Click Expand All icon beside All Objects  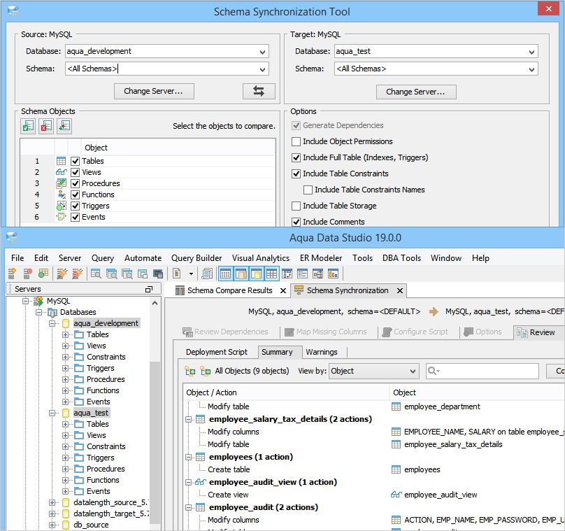pos(190,371)
